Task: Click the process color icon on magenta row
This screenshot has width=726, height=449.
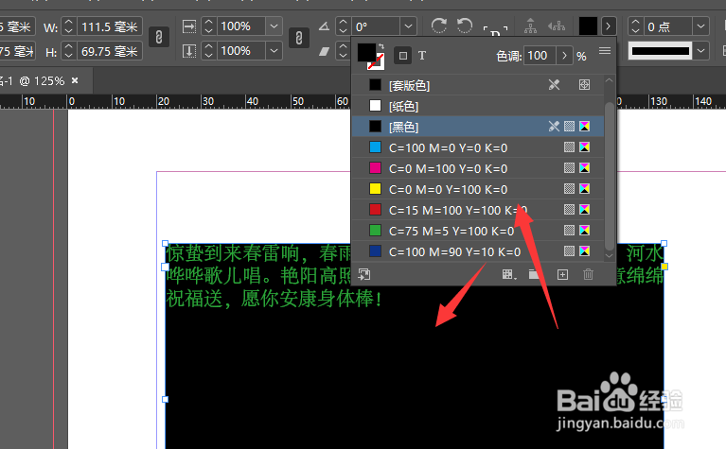Action: pyautogui.click(x=569, y=168)
